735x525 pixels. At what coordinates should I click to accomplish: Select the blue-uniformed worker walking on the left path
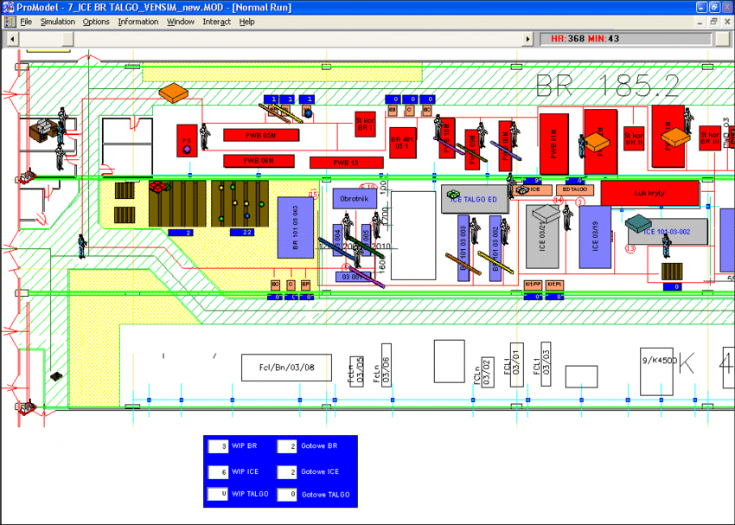pyautogui.click(x=82, y=246)
